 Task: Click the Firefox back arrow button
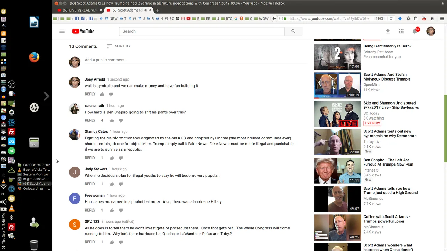coord(274,18)
